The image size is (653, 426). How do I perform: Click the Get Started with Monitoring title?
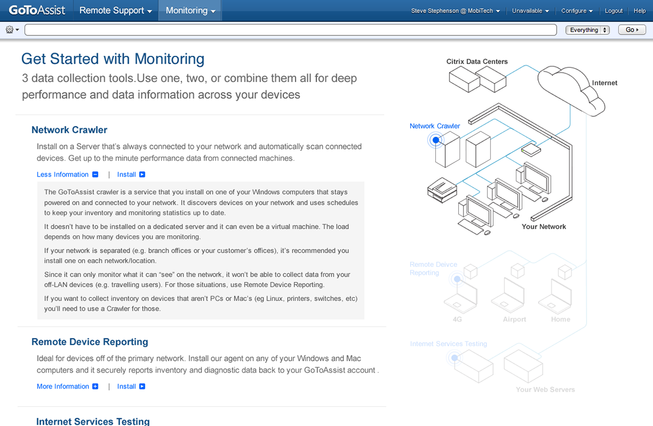coord(113,59)
